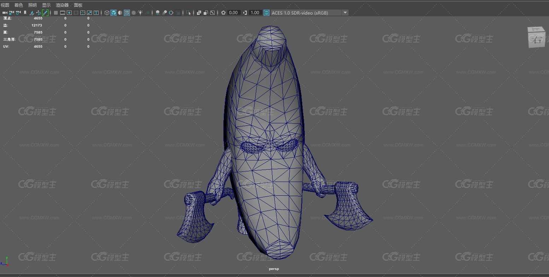Viewport: 549px width, 277px height.
Task: Click the 三角形 triangle count 7585
Action: (38, 40)
